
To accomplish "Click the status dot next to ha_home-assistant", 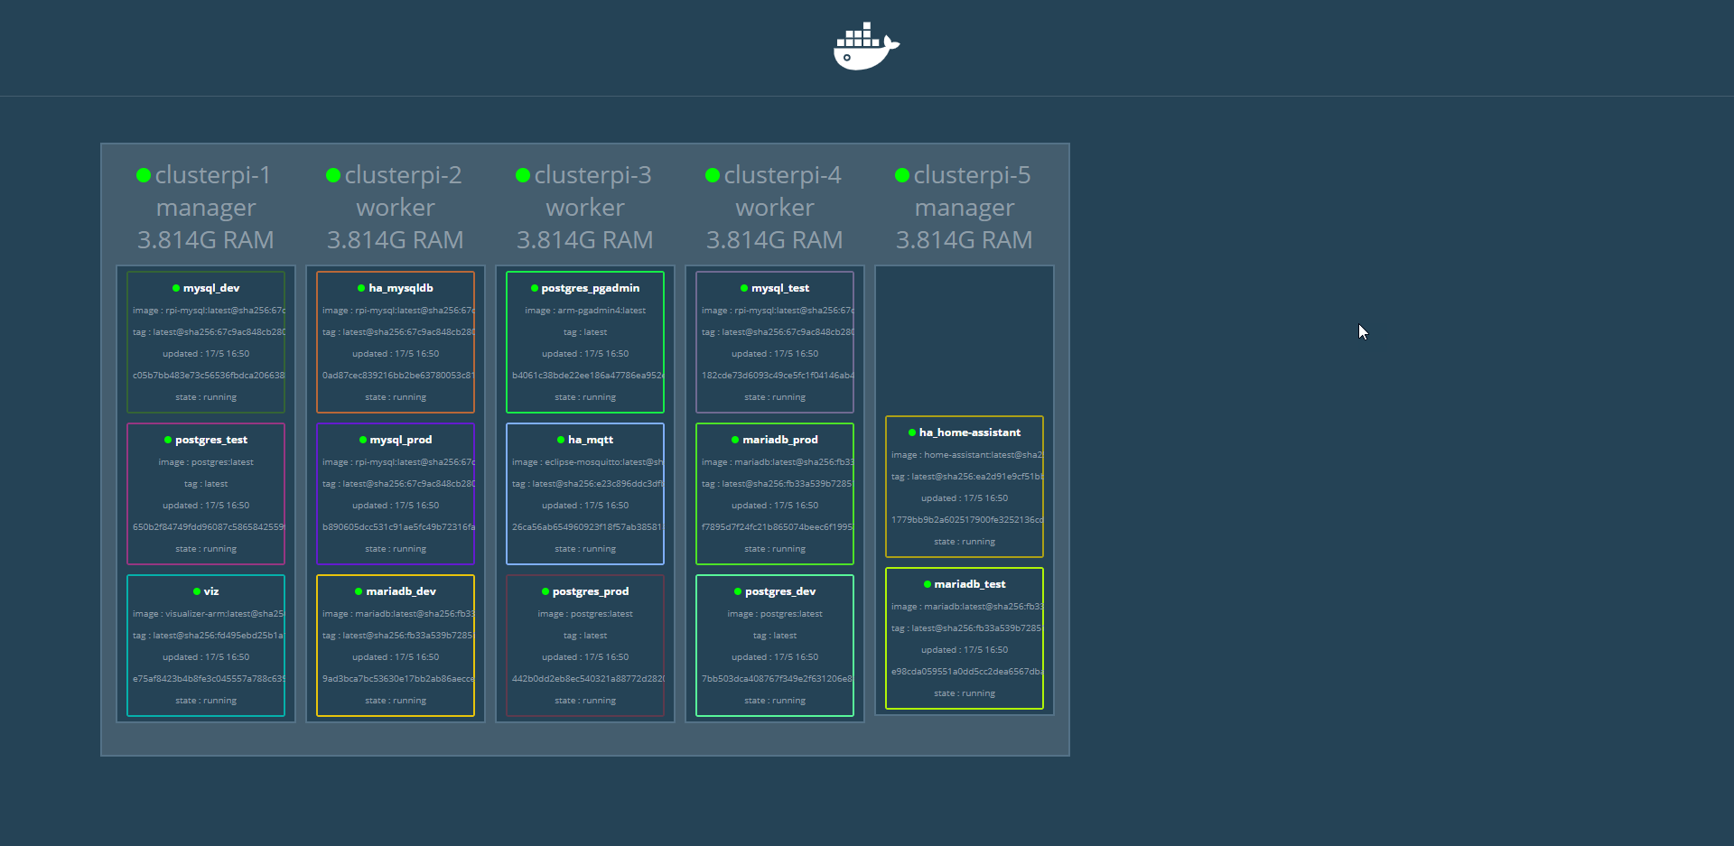I will pyautogui.click(x=912, y=432).
